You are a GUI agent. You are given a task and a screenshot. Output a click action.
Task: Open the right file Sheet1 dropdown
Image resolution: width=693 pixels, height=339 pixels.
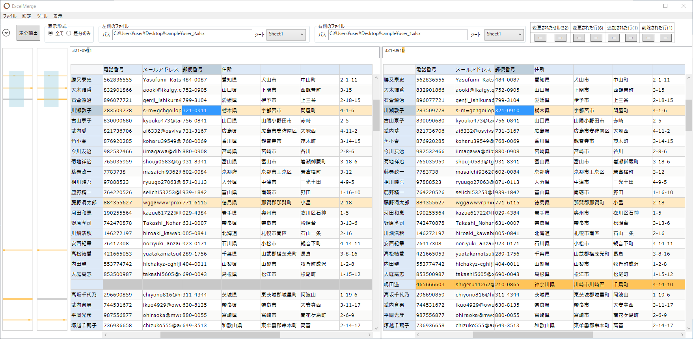tap(504, 34)
